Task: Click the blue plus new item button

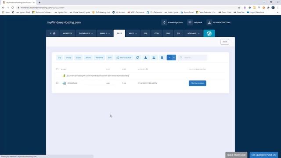Action: tap(169, 57)
